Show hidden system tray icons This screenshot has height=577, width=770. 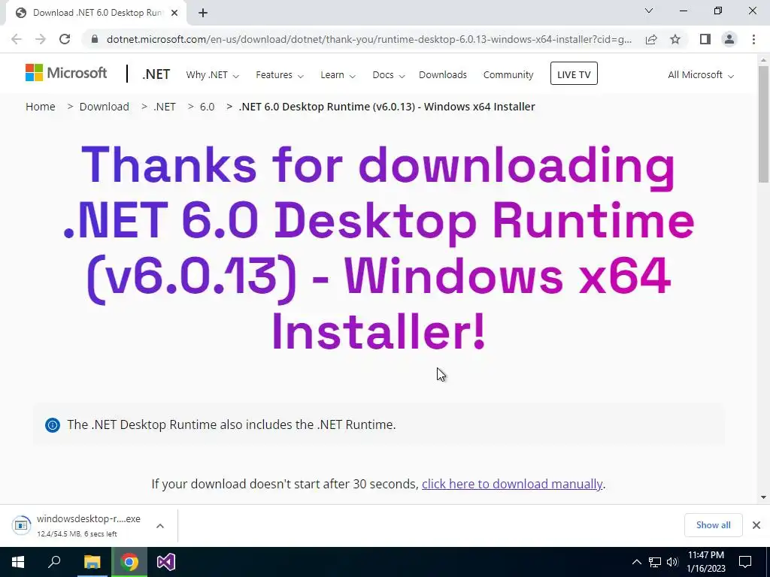636,562
